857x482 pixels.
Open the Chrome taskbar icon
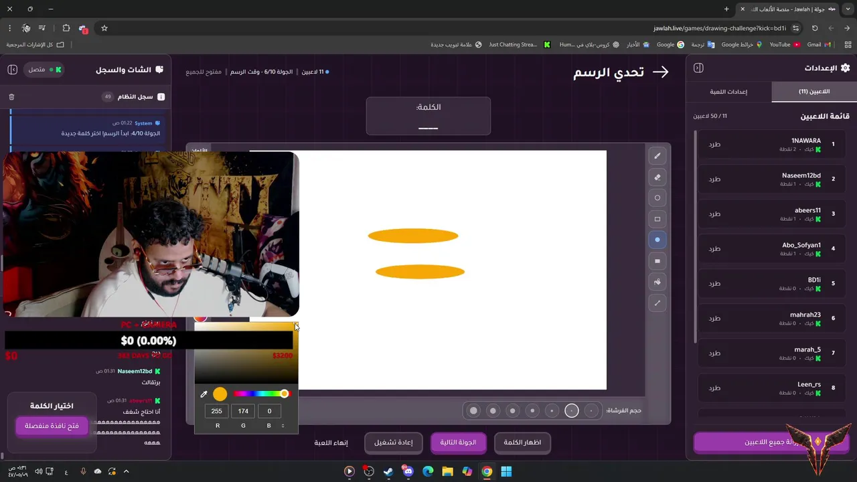pyautogui.click(x=487, y=471)
